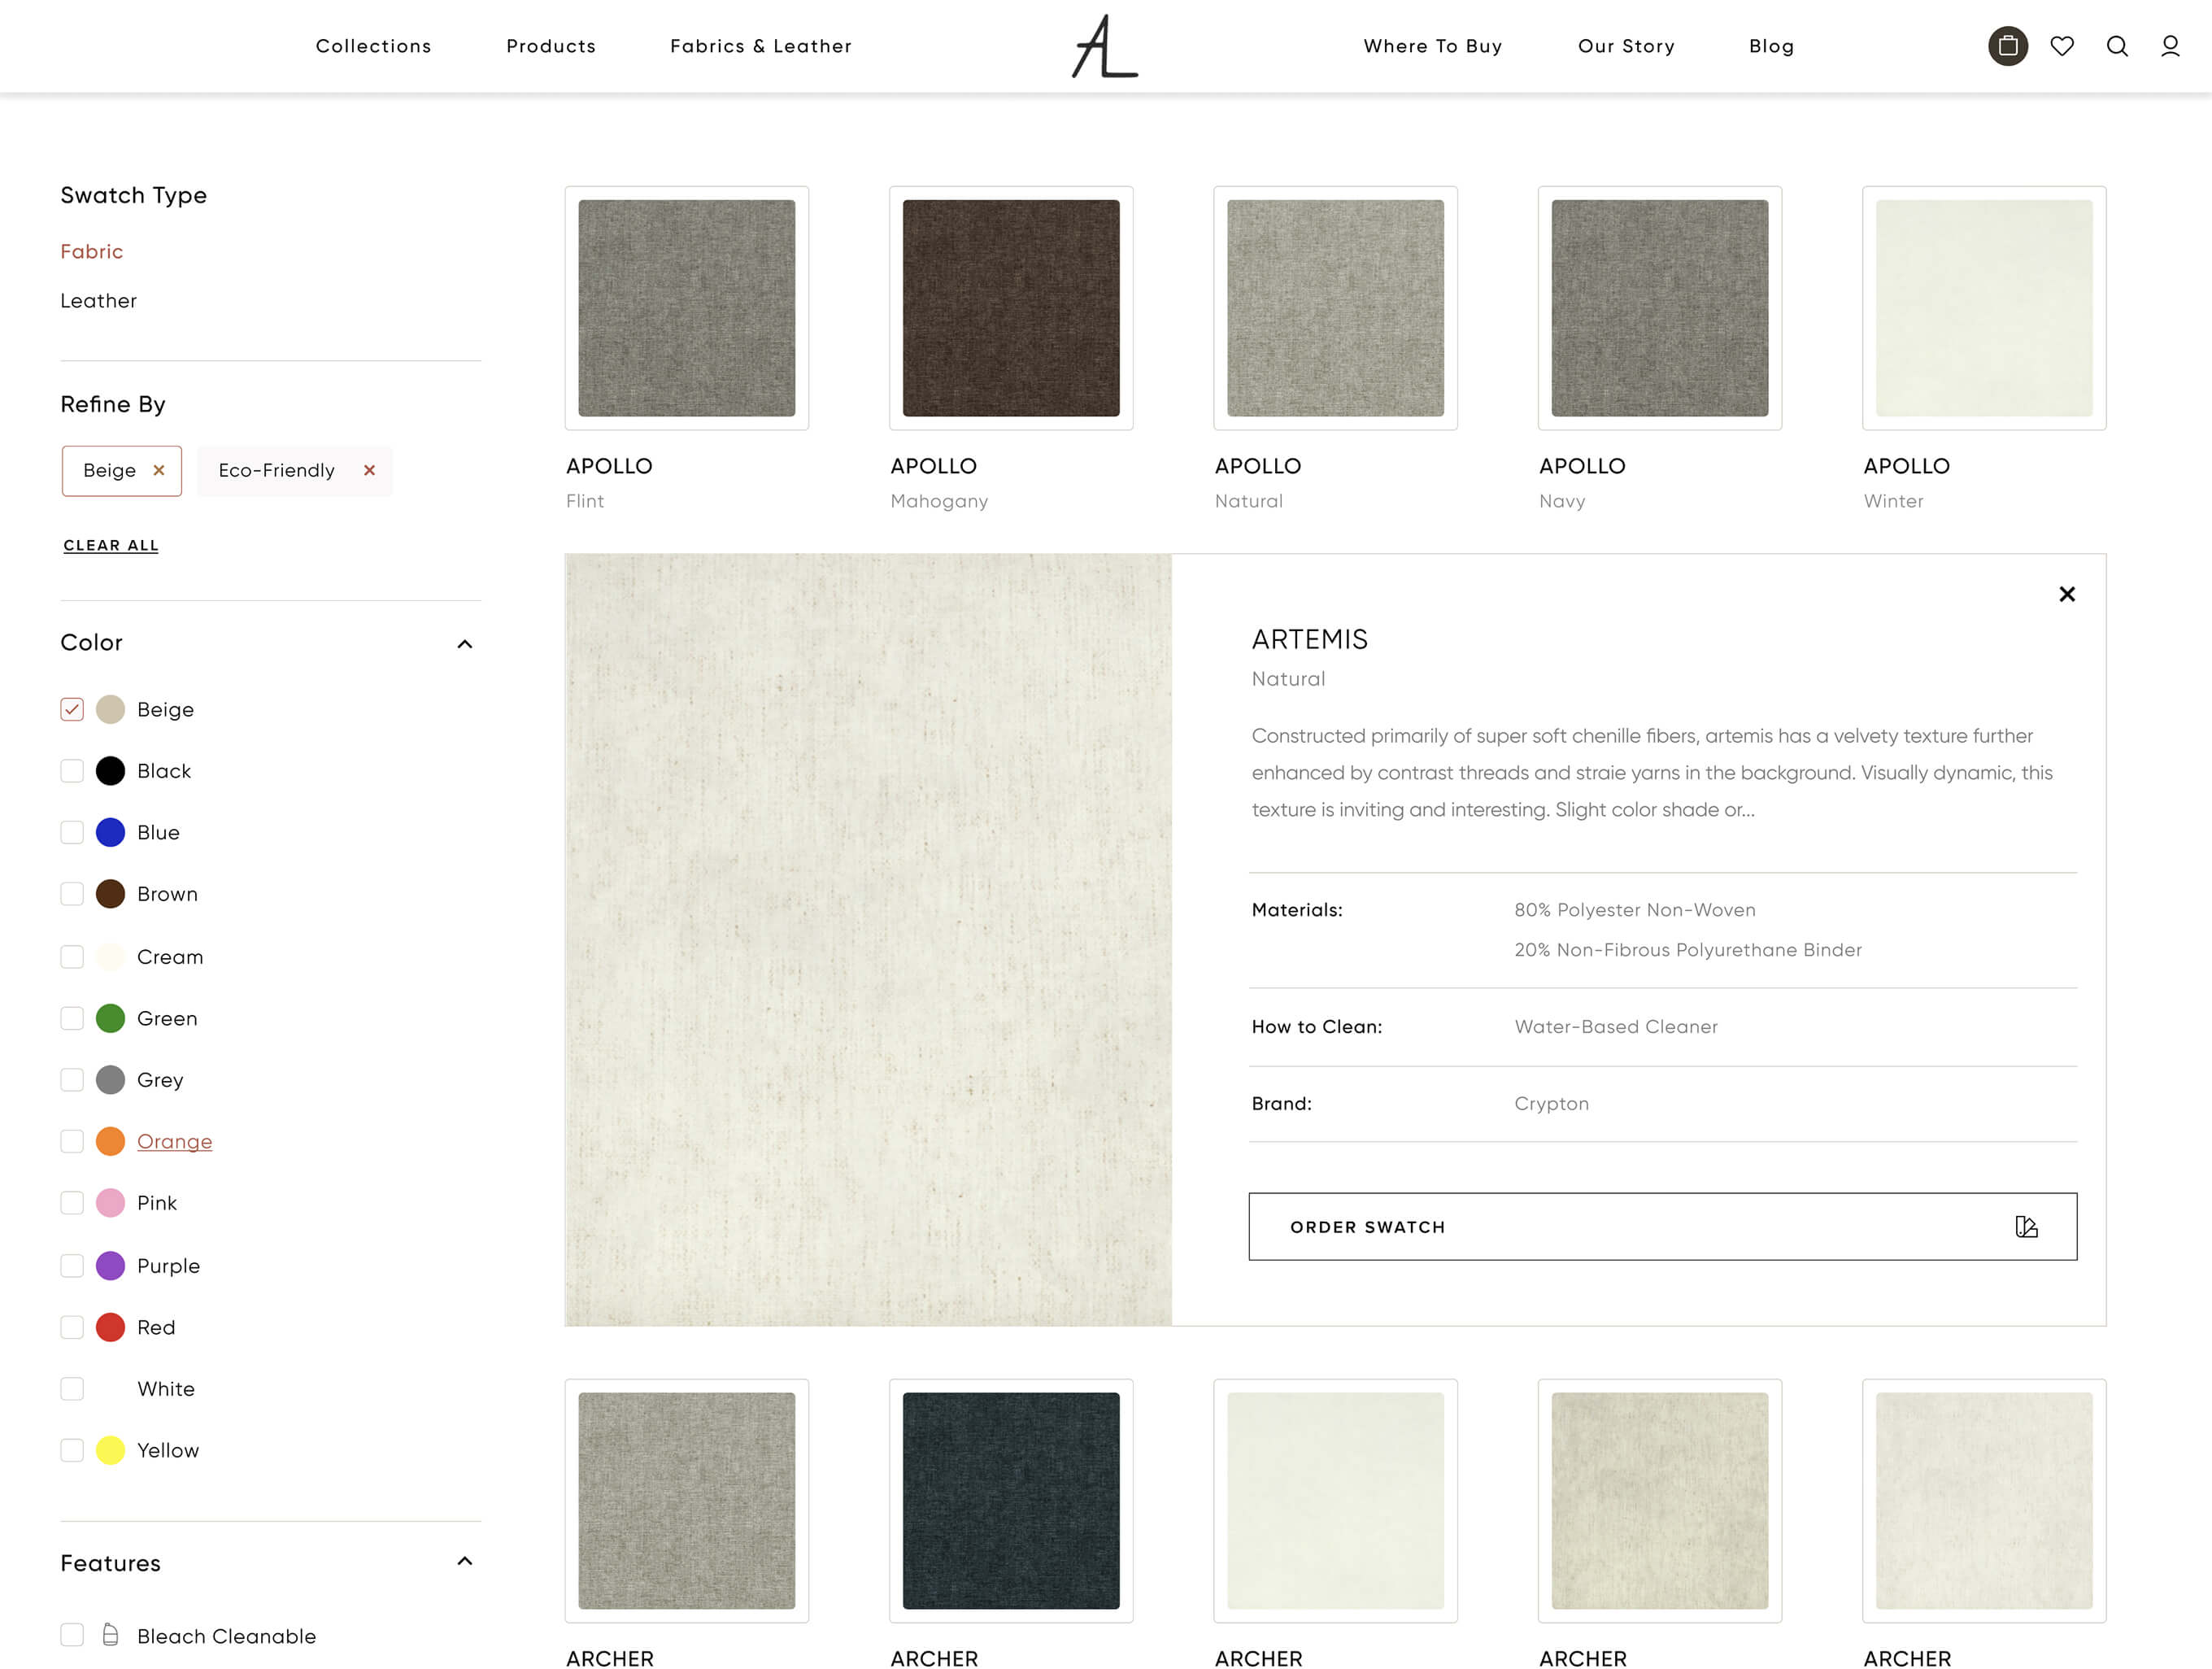2212x1669 pixels.
Task: Open the Collections menu
Action: [373, 46]
